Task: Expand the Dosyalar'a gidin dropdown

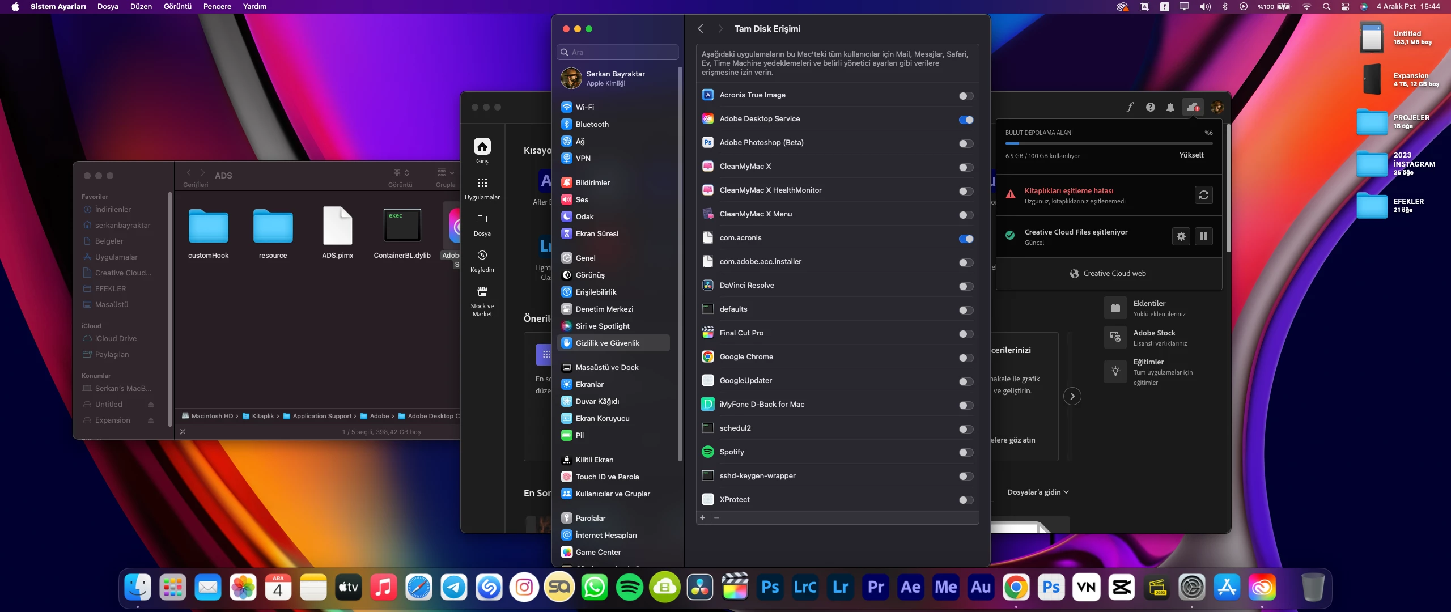Action: (1038, 492)
